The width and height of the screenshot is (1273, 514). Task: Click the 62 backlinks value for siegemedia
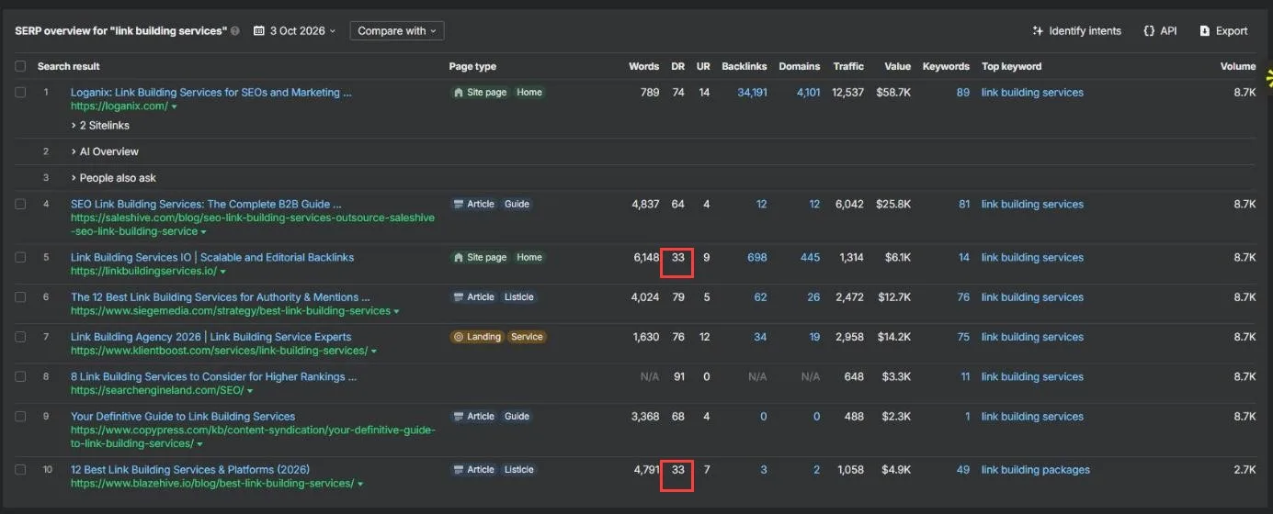(x=760, y=297)
